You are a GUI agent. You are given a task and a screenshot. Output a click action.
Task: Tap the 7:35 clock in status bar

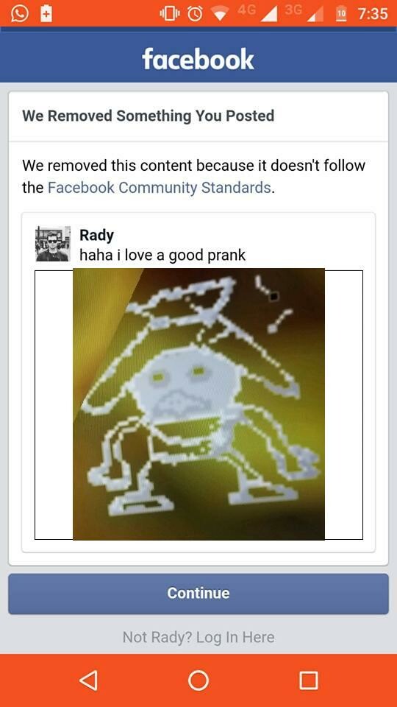[373, 14]
